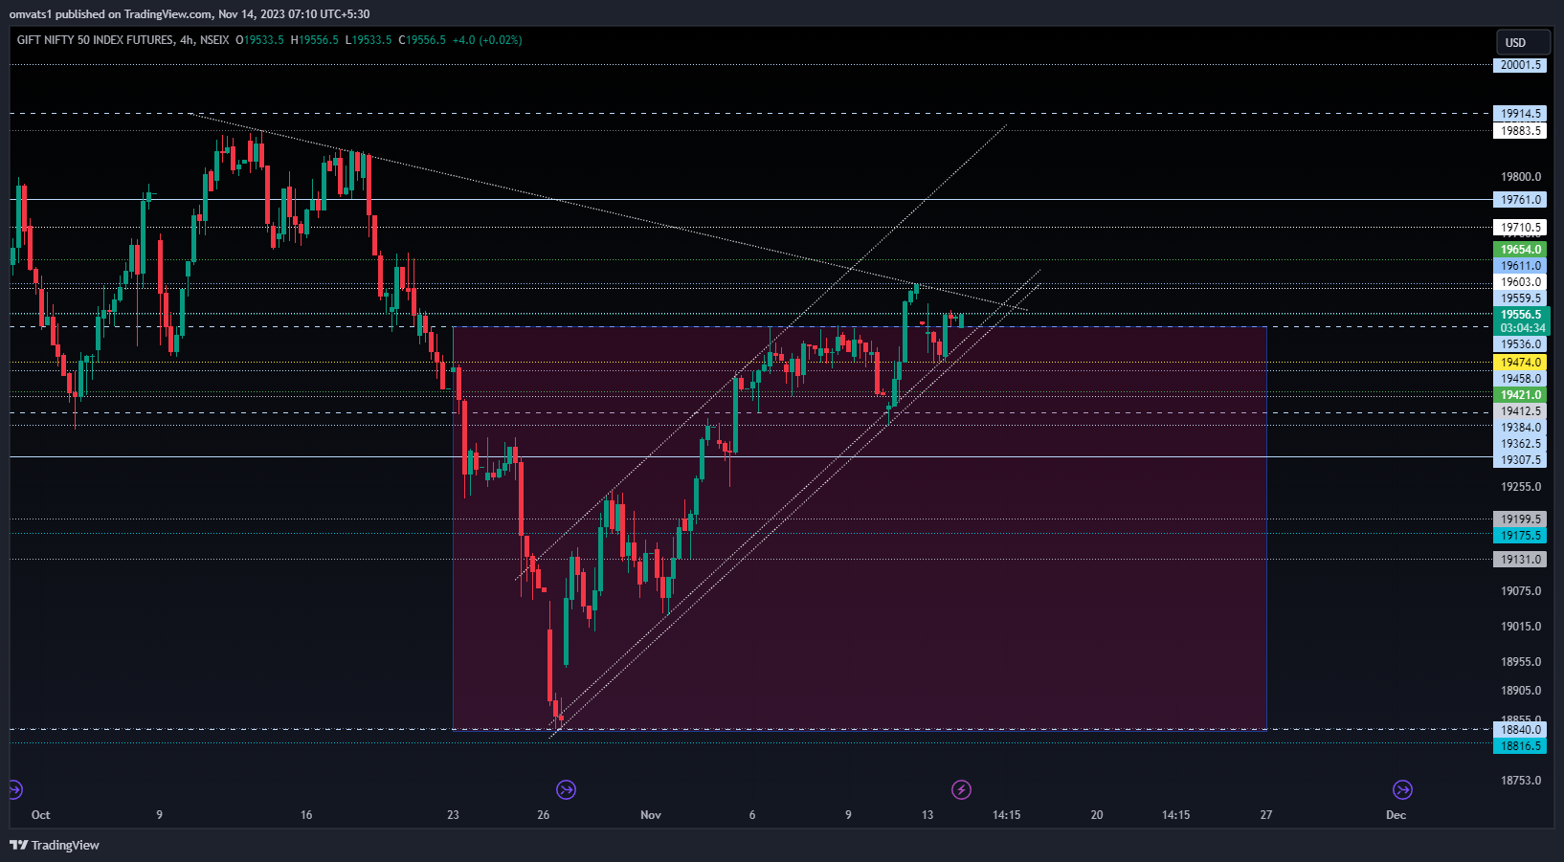Click the 03:04:34 bar countdown timer
This screenshot has width=1564, height=862.
coord(1521,328)
